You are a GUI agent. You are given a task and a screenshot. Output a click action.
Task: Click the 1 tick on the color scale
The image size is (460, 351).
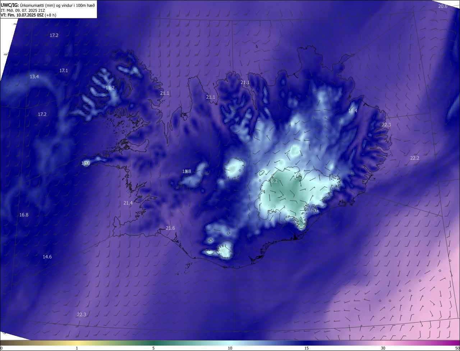77,348
